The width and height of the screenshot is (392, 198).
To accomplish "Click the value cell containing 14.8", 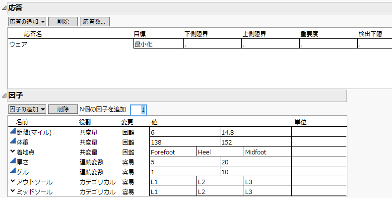I will pos(256,132).
